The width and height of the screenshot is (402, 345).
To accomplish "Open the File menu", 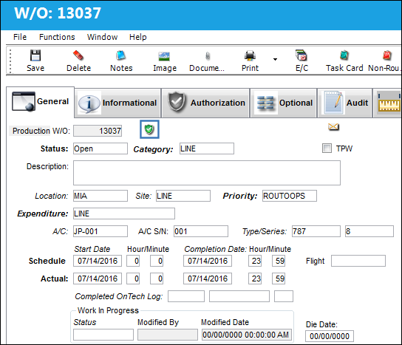I will tap(20, 37).
